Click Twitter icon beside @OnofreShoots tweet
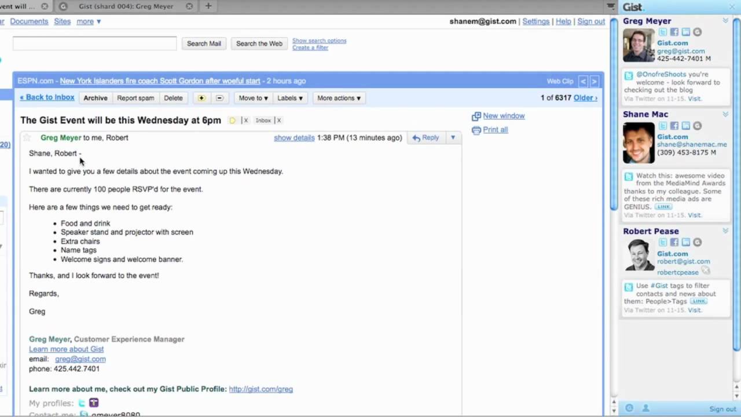The width and height of the screenshot is (741, 417). tap(629, 75)
